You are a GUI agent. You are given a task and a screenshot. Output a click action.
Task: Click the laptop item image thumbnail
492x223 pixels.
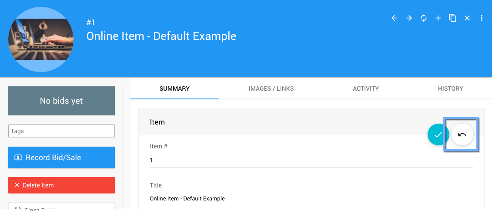41,39
